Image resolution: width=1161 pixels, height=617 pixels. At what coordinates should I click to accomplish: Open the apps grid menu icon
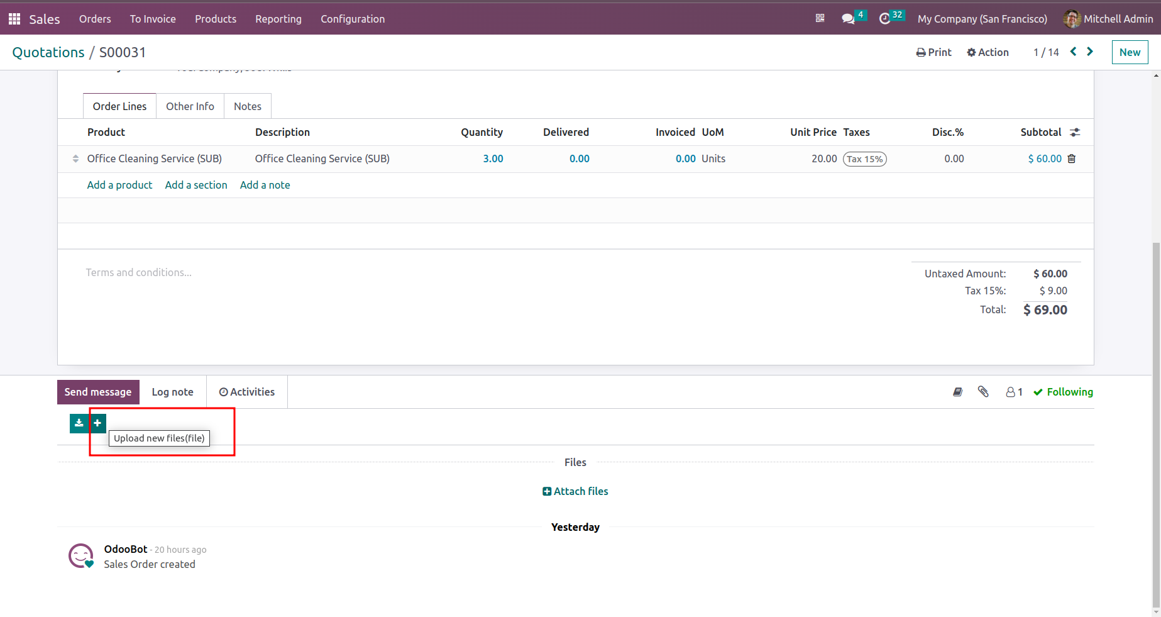point(14,19)
